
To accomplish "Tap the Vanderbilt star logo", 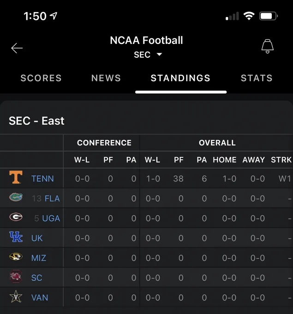I will click(x=16, y=296).
